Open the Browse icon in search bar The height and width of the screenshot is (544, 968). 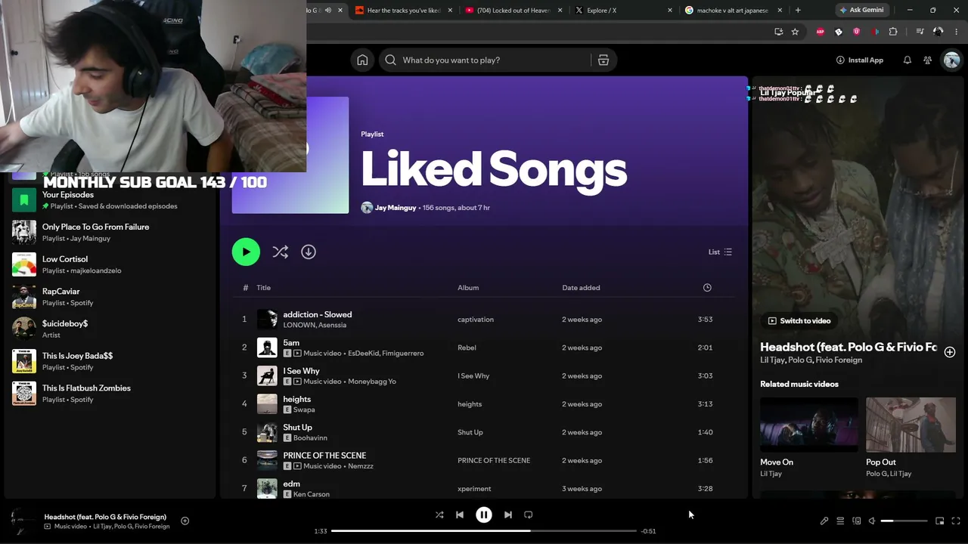tap(603, 60)
